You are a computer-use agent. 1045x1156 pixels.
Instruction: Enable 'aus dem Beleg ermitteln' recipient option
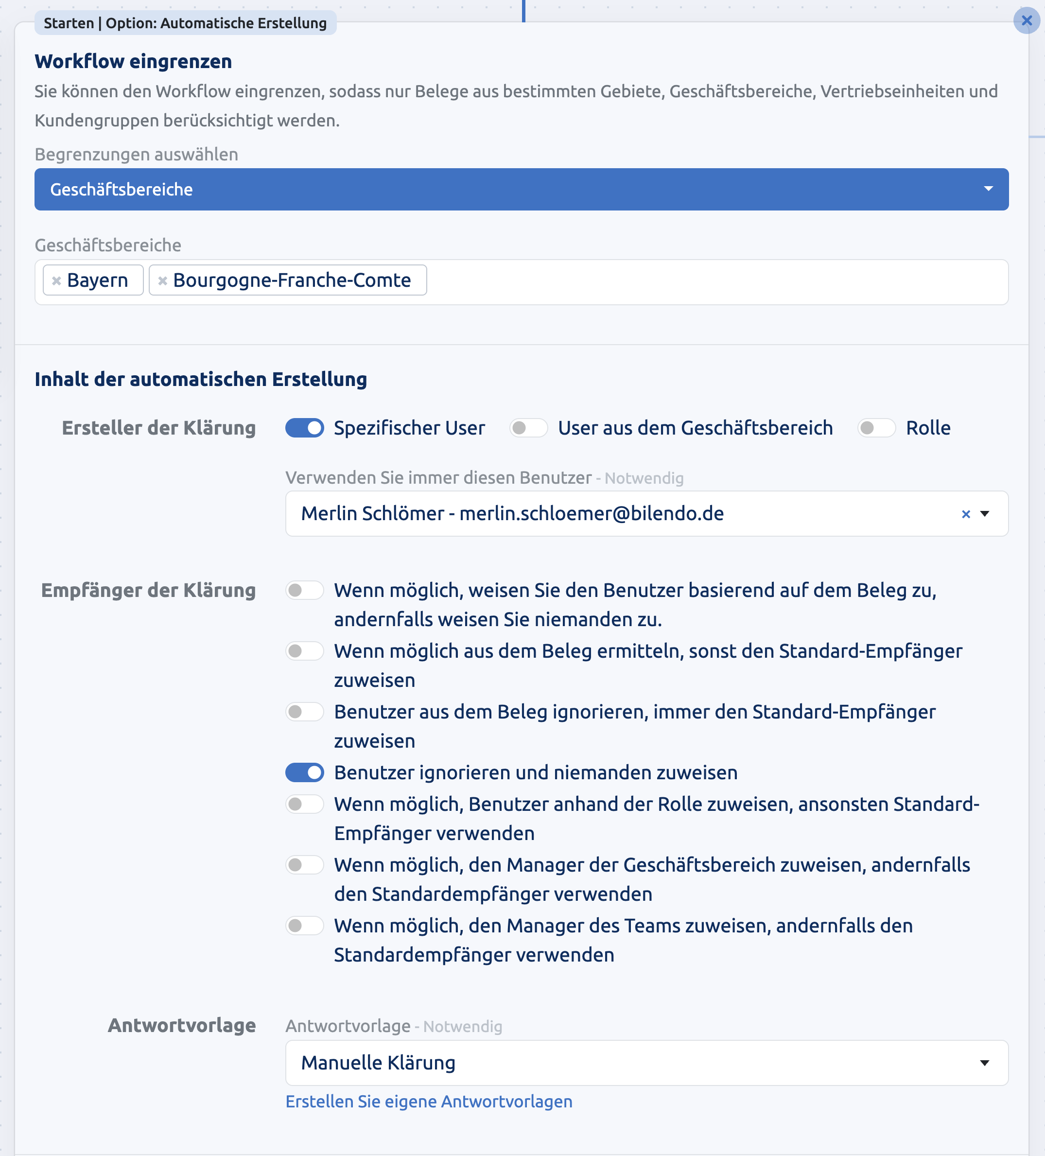(x=304, y=651)
